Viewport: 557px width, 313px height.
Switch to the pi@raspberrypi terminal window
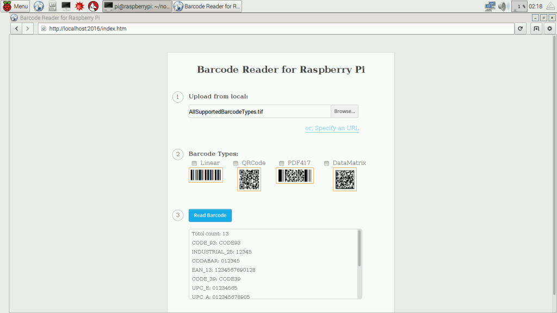coord(137,7)
